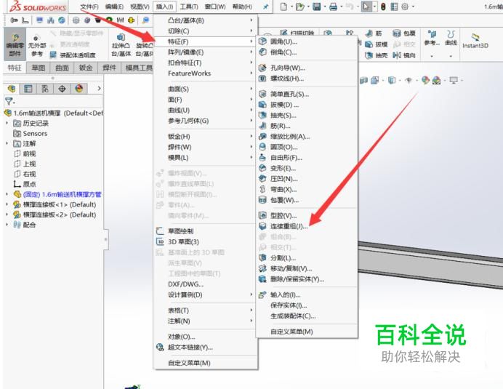This screenshot has width=503, height=389.
Task: Open the 编辑(E) menu
Action: coord(115,7)
